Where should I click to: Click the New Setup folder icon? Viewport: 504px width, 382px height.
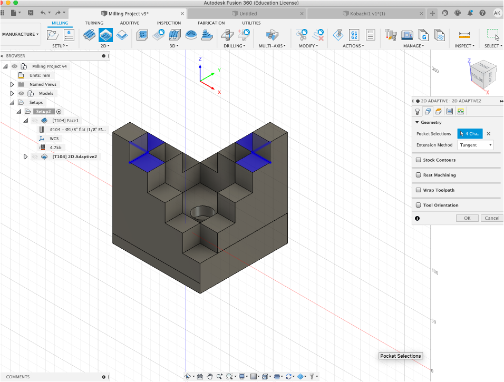point(53,35)
